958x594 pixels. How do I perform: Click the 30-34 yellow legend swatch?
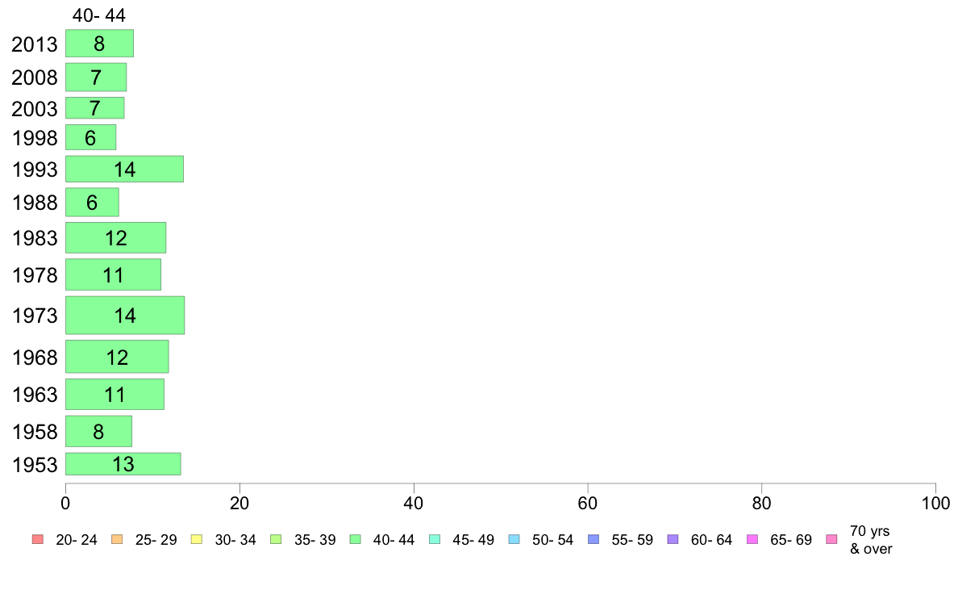pos(196,539)
